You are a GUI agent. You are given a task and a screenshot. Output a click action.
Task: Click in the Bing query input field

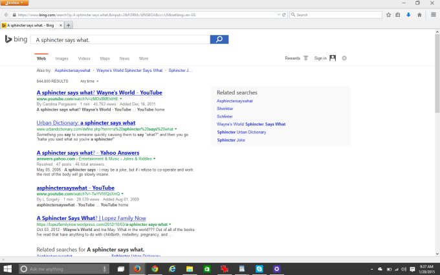(x=120, y=39)
